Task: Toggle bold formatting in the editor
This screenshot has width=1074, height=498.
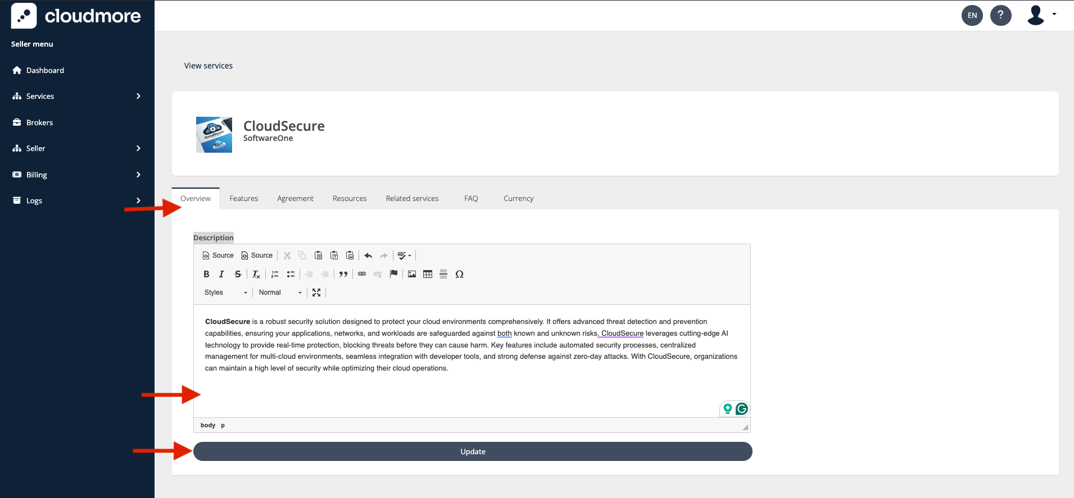Action: [206, 274]
